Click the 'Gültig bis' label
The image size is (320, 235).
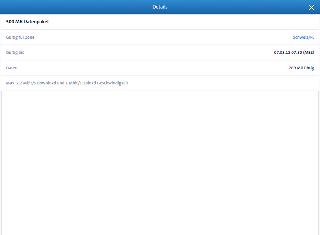coord(15,52)
